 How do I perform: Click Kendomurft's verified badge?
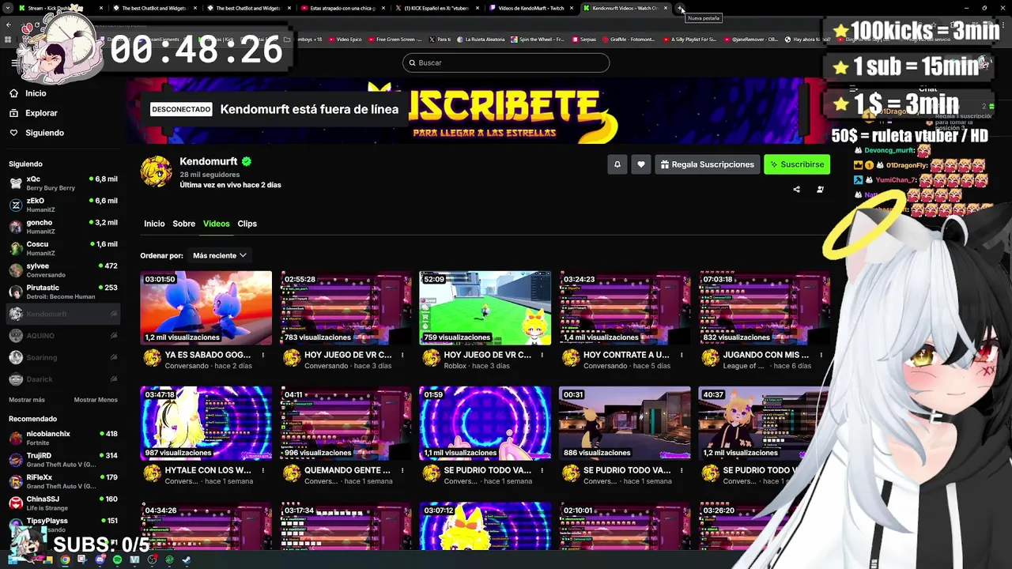(247, 161)
